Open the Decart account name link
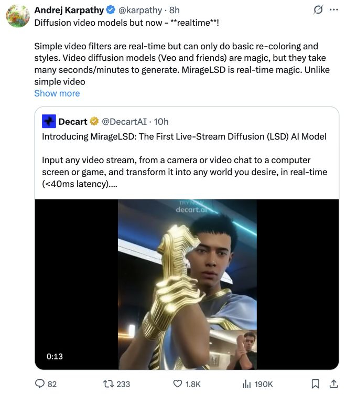This screenshot has width=346, height=394. [x=73, y=122]
